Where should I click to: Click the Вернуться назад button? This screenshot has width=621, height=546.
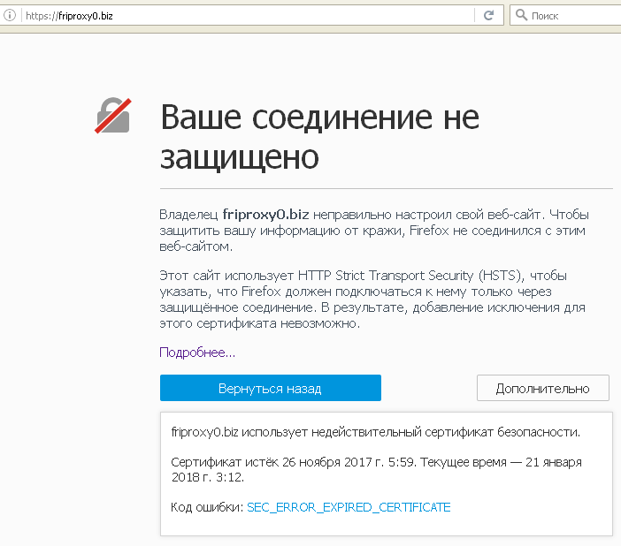(x=271, y=388)
